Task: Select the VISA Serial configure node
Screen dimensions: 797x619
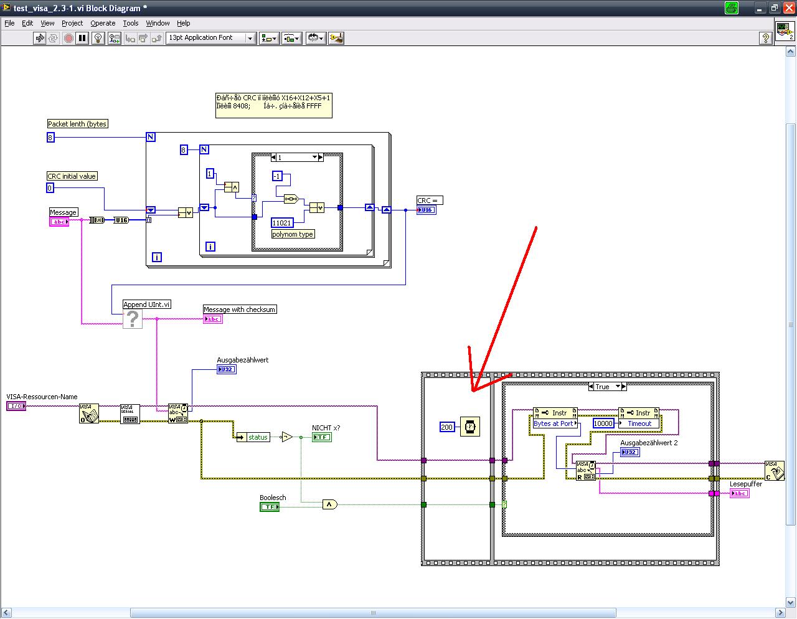Action: tap(130, 413)
